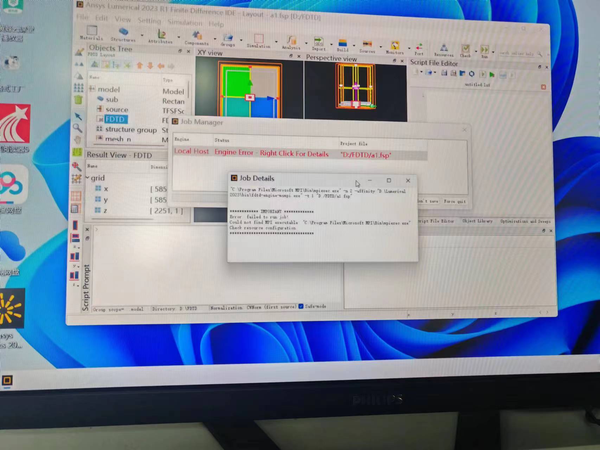Image resolution: width=600 pixels, height=450 pixels.
Task: Click the search online help field
Action: 517,53
